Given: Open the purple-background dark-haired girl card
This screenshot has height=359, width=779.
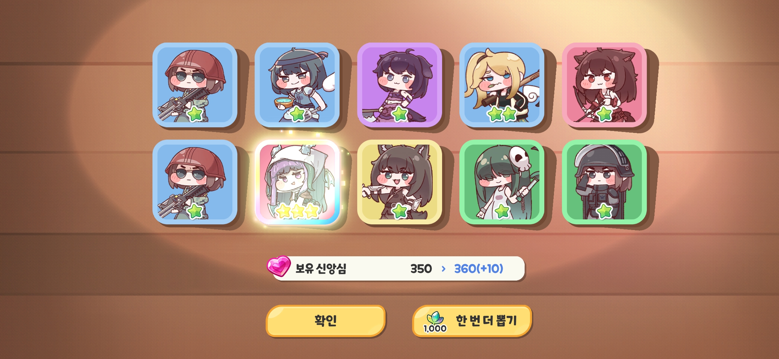Looking at the screenshot, I should click(x=399, y=85).
